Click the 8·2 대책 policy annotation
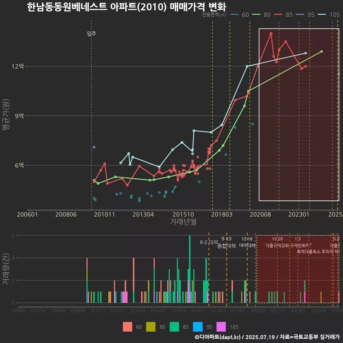The image size is (343, 343). click(209, 242)
